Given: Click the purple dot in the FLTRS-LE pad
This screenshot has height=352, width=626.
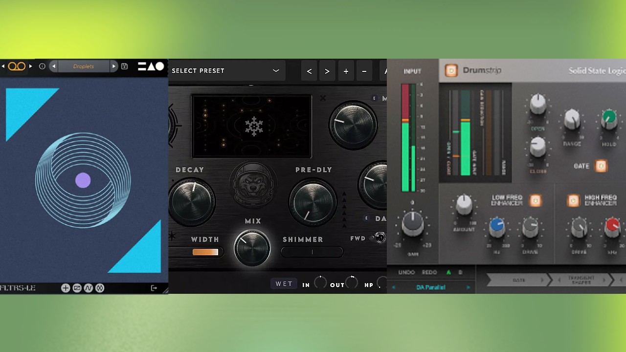Looking at the screenshot, I should tap(83, 180).
